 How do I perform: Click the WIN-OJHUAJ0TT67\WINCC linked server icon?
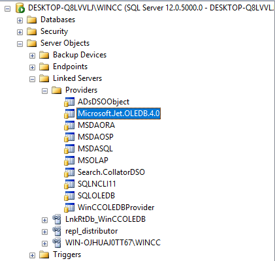tap(57, 243)
